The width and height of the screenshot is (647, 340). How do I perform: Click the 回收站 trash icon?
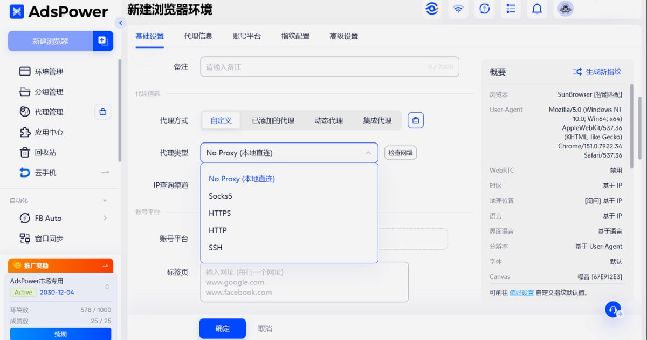click(25, 152)
